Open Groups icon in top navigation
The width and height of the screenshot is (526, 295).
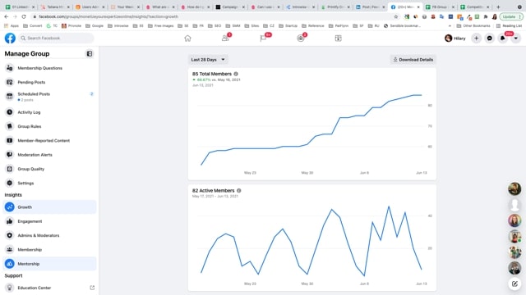[x=301, y=39]
